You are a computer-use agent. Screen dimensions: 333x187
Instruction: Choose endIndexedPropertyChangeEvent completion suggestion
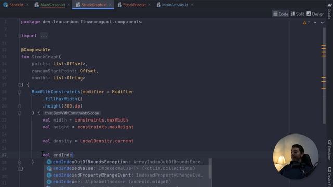pyautogui.click(x=126, y=175)
